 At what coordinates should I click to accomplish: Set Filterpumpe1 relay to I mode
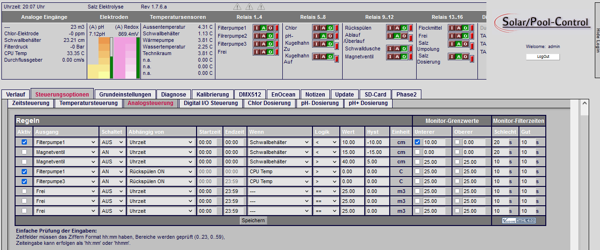coord(257,28)
